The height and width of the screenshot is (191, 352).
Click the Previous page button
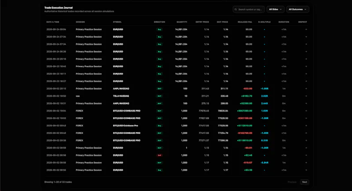[x=292, y=182]
